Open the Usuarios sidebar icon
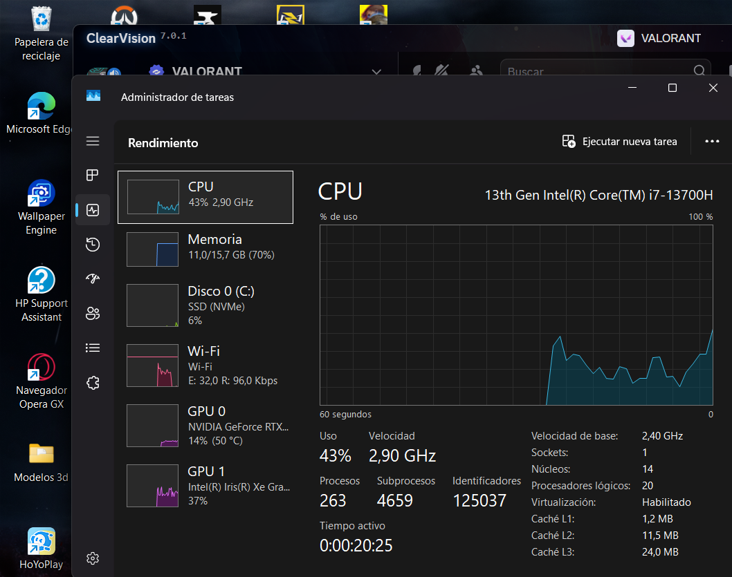Viewport: 732px width, 577px height. pyautogui.click(x=93, y=313)
